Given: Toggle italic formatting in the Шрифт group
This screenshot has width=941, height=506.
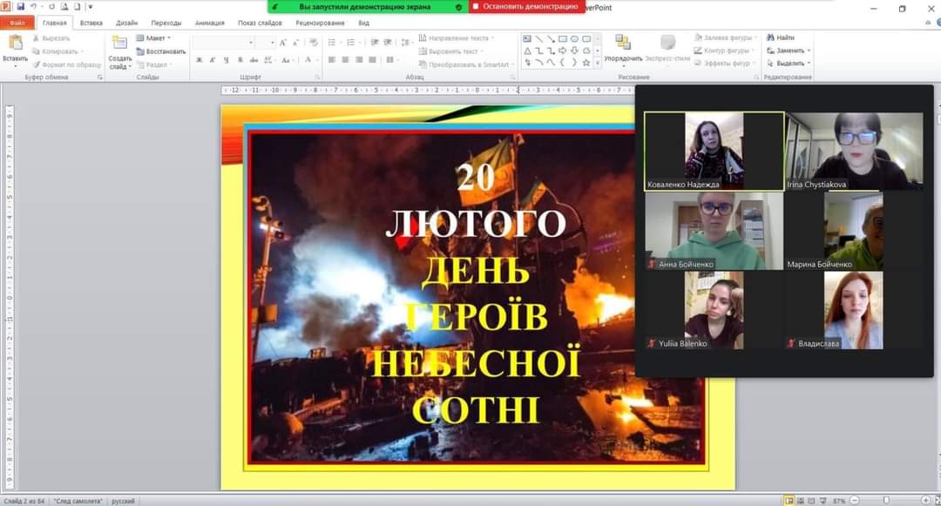Looking at the screenshot, I should pos(213,60).
